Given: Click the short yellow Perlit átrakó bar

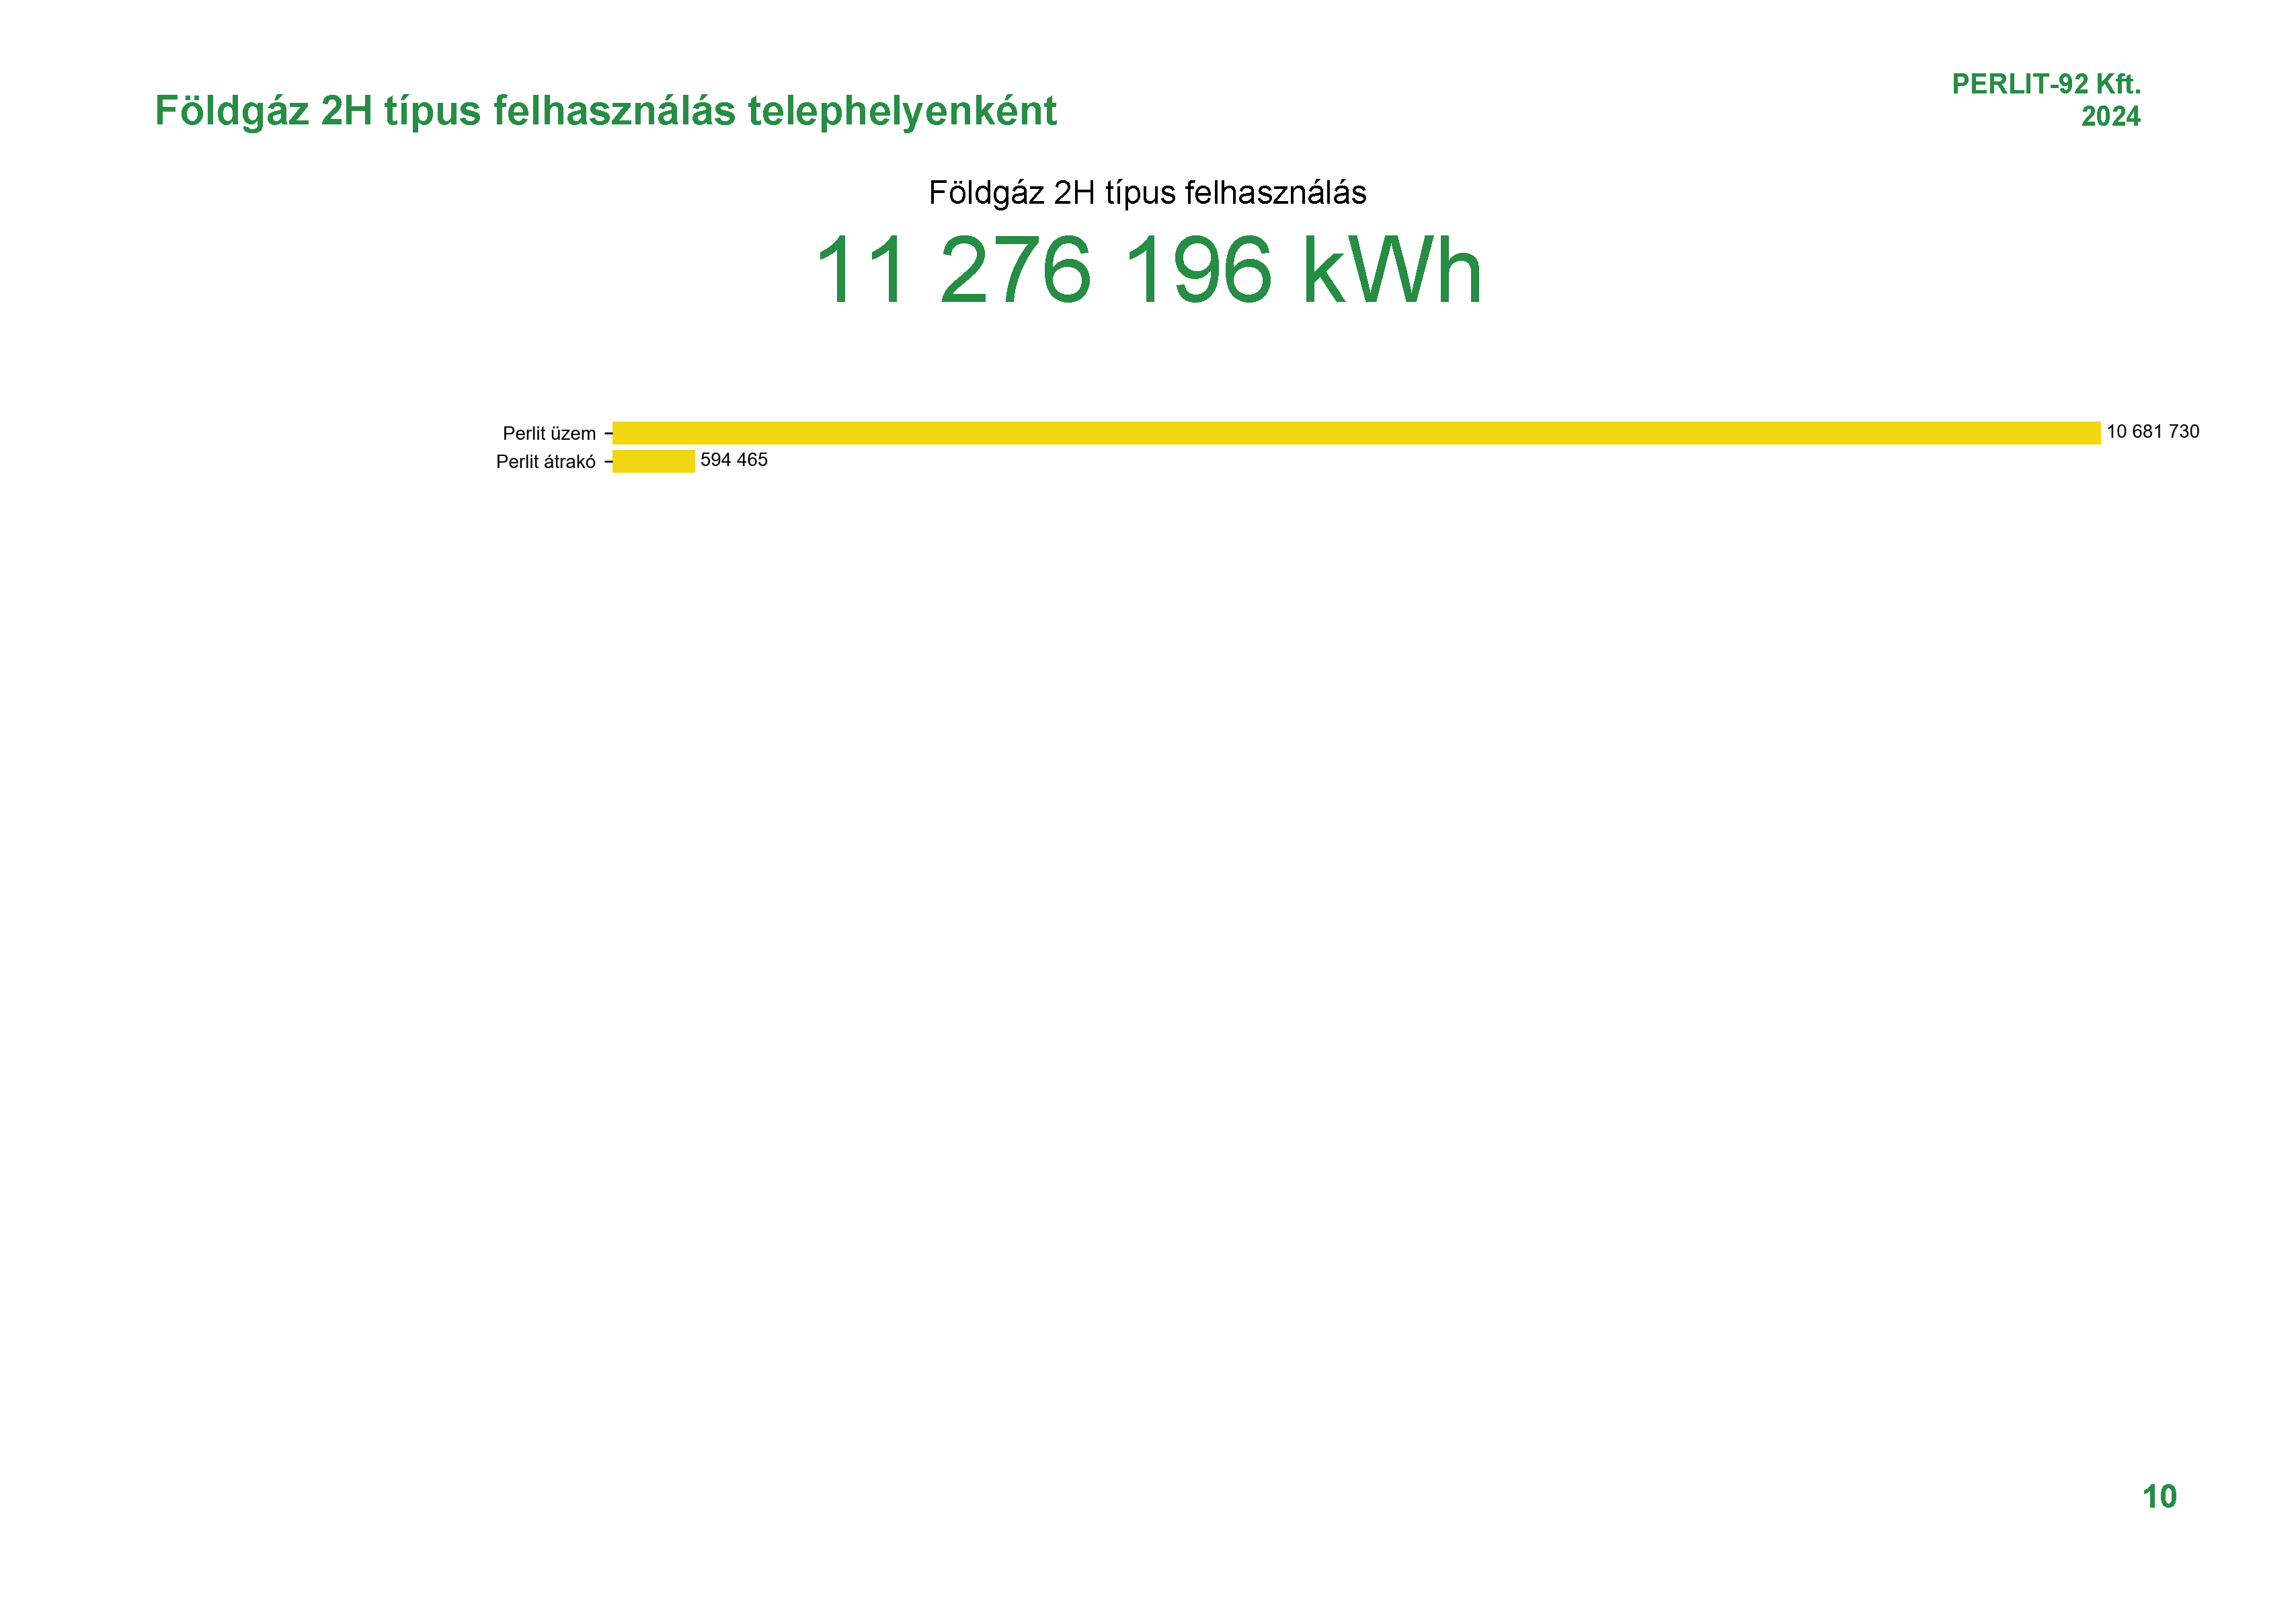Looking at the screenshot, I should pyautogui.click(x=653, y=461).
